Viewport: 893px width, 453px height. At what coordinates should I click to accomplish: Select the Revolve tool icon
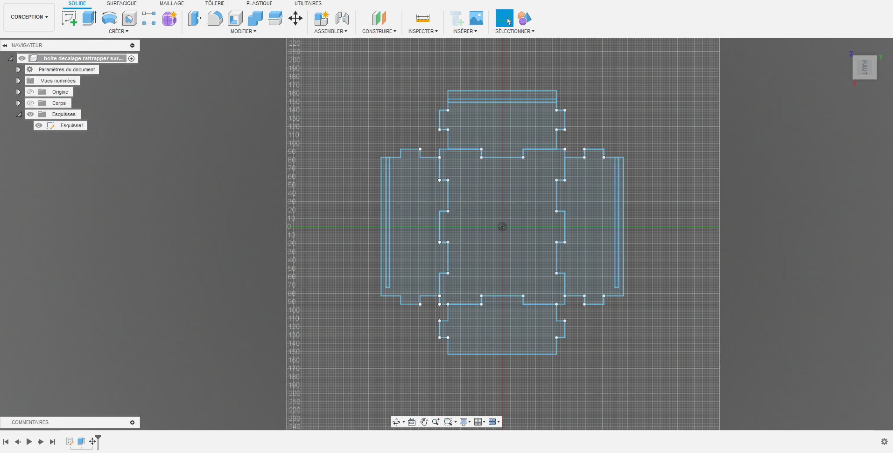(x=109, y=19)
